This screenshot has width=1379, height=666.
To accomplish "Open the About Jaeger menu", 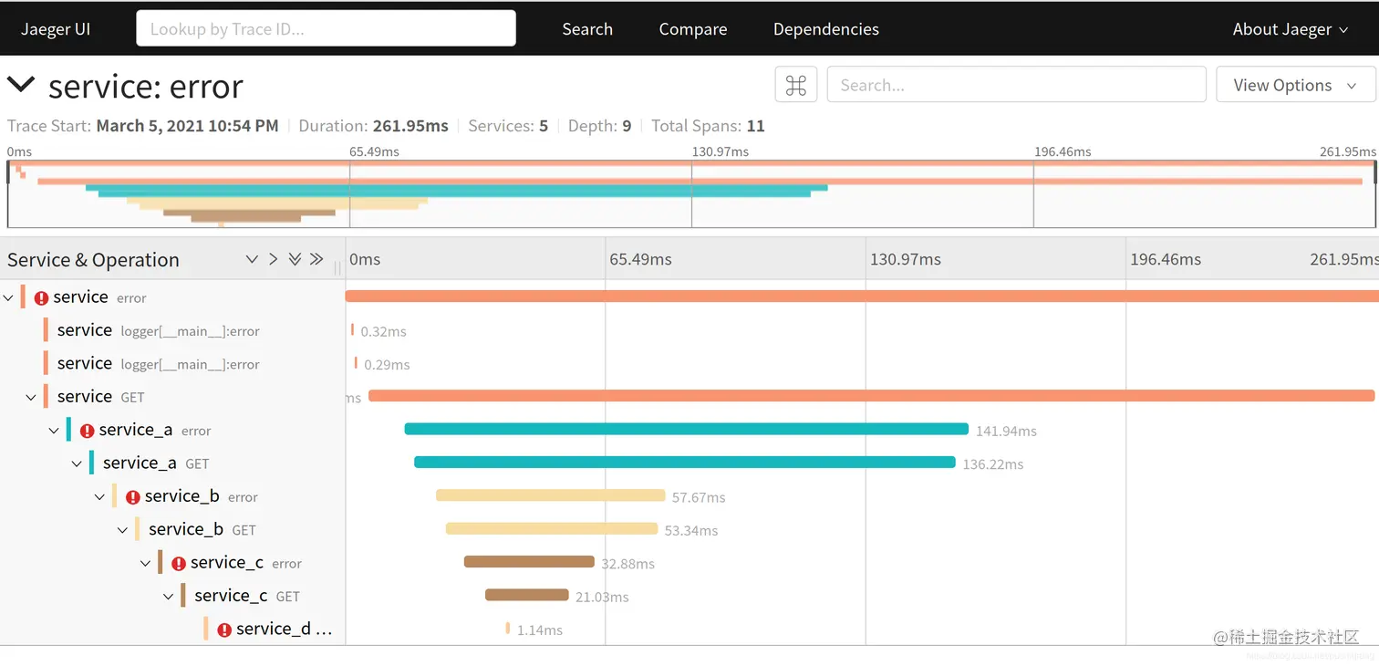I will point(1290,29).
